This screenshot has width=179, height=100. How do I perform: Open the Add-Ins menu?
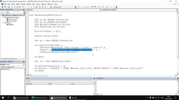(x=44, y=4)
